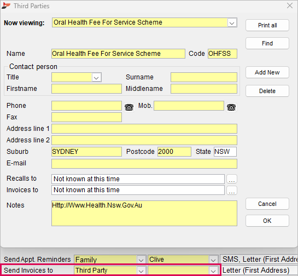298x276 pixels.
Task: Click the Add New button
Action: (267, 72)
